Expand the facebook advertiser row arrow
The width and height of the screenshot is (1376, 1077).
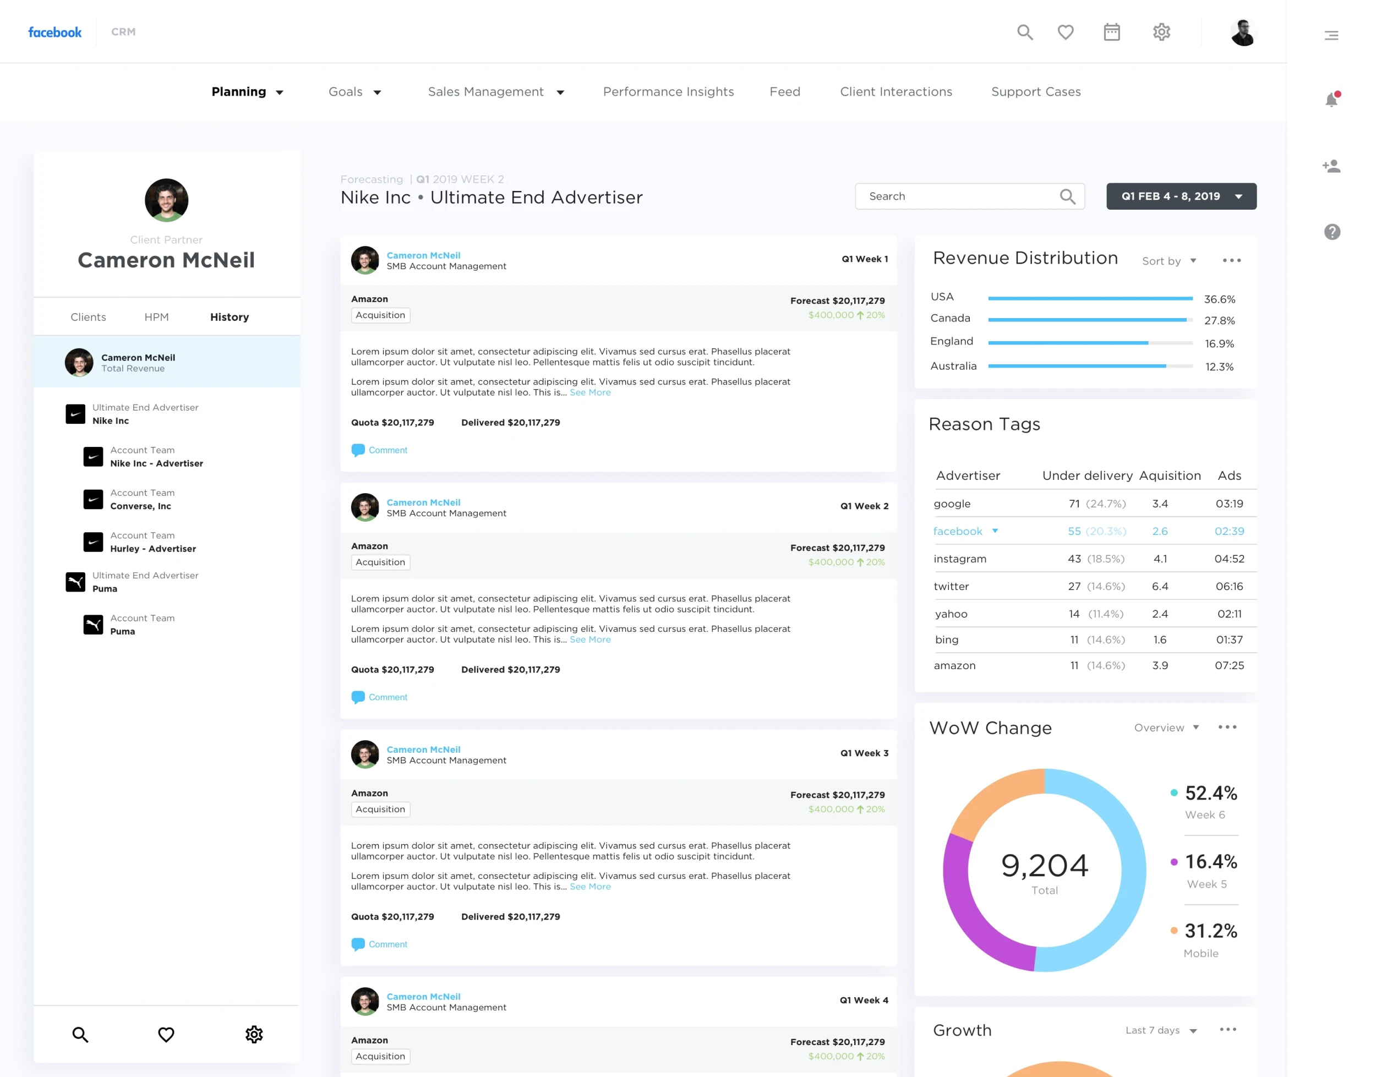coord(995,531)
